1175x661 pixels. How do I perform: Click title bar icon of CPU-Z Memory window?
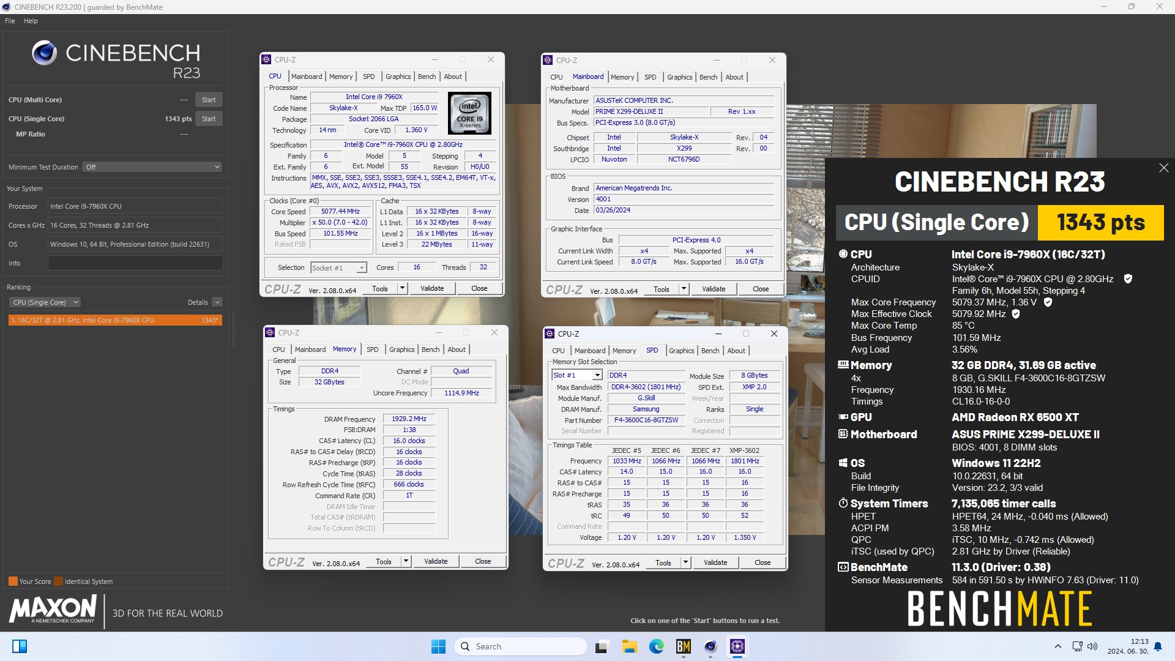270,332
